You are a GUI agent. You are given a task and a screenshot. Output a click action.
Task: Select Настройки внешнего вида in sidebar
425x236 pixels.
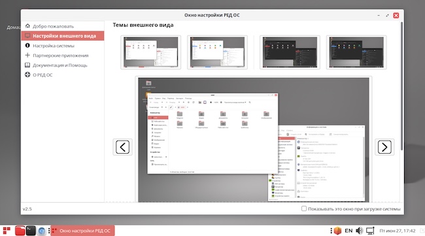[63, 36]
